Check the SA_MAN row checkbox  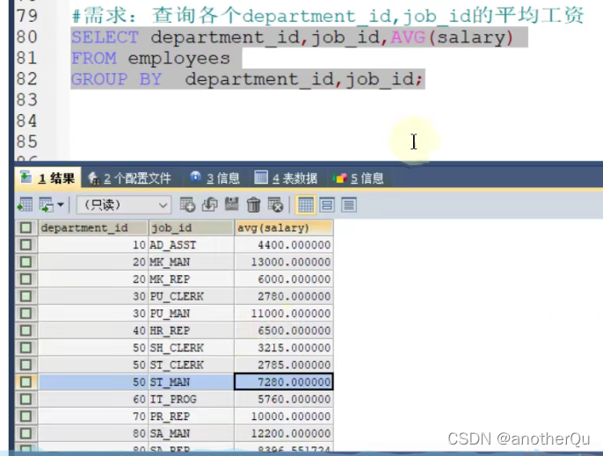pyautogui.click(x=25, y=433)
